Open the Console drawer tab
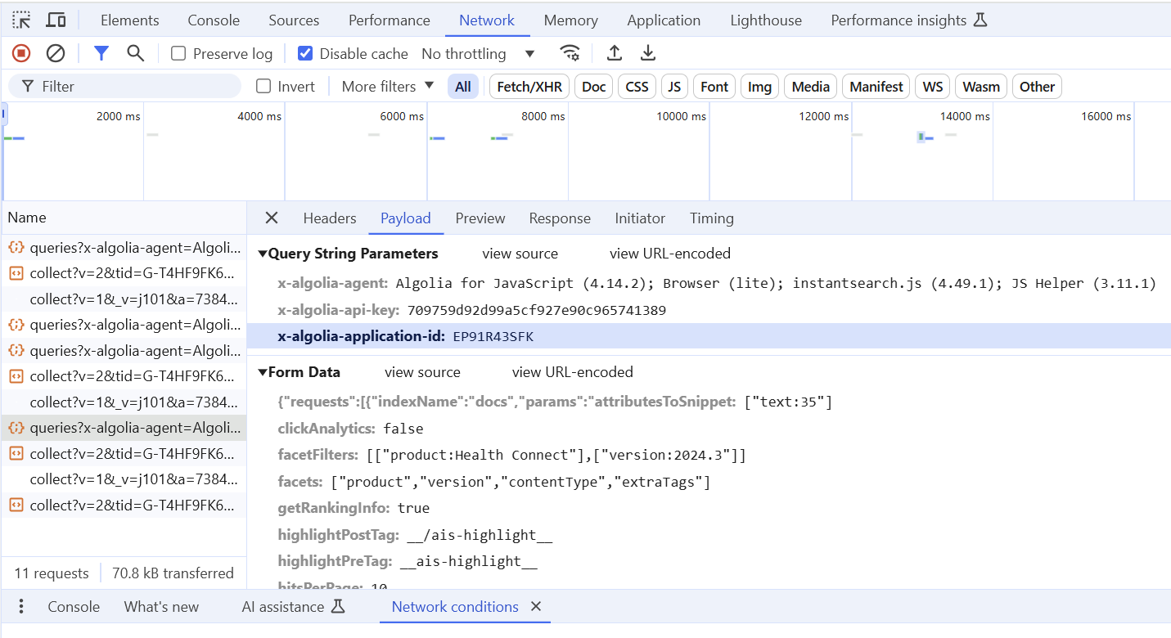Viewport: 1171px width, 638px height. pyautogui.click(x=74, y=606)
